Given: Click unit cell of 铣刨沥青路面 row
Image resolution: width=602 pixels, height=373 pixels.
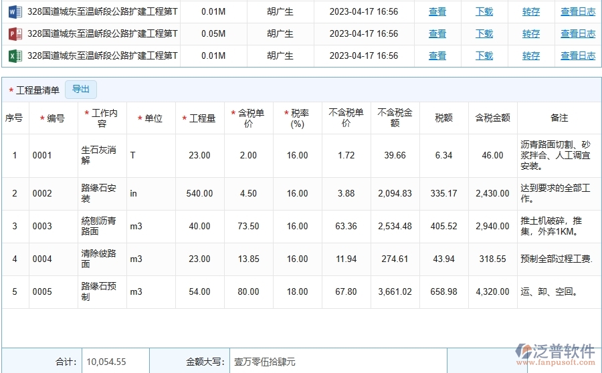Looking at the screenshot, I should [150, 226].
